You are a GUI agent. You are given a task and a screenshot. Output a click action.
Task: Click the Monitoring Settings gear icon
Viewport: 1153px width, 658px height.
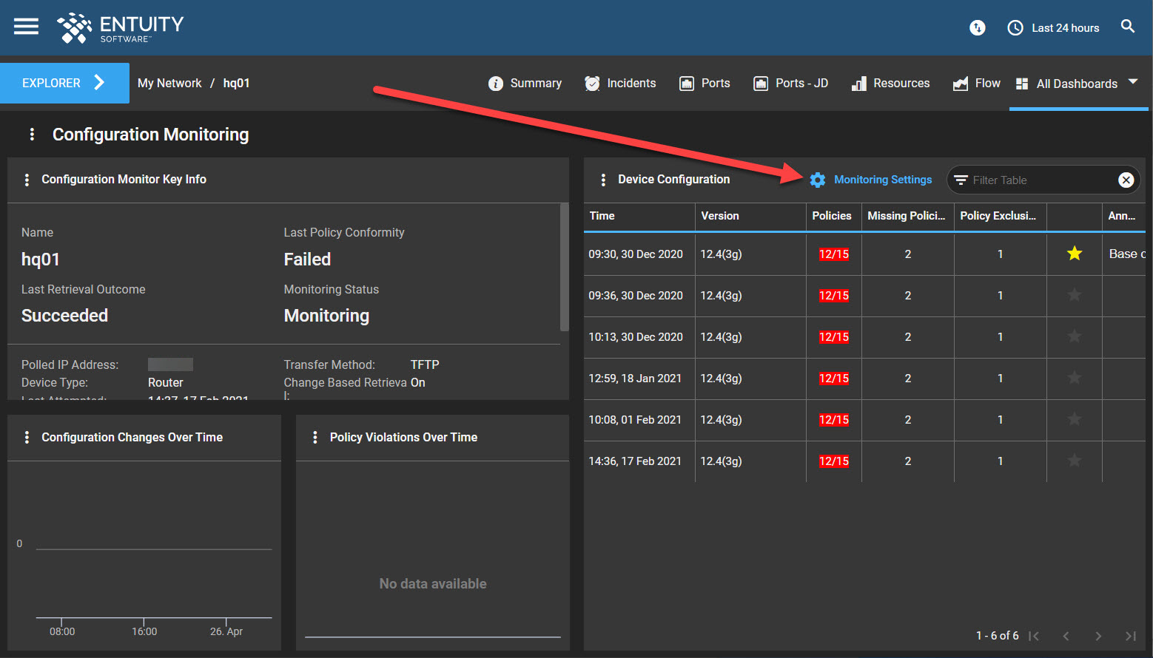click(817, 180)
